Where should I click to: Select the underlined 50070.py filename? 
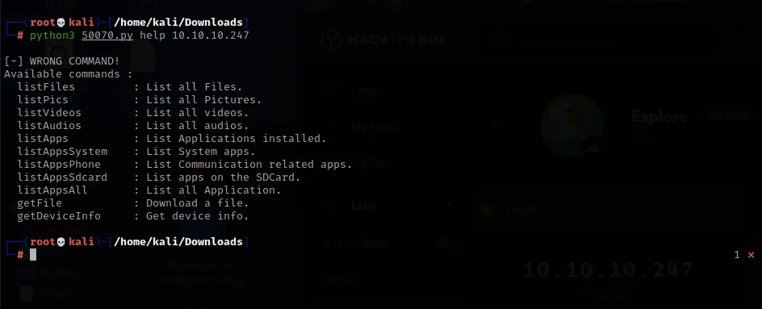coord(107,35)
